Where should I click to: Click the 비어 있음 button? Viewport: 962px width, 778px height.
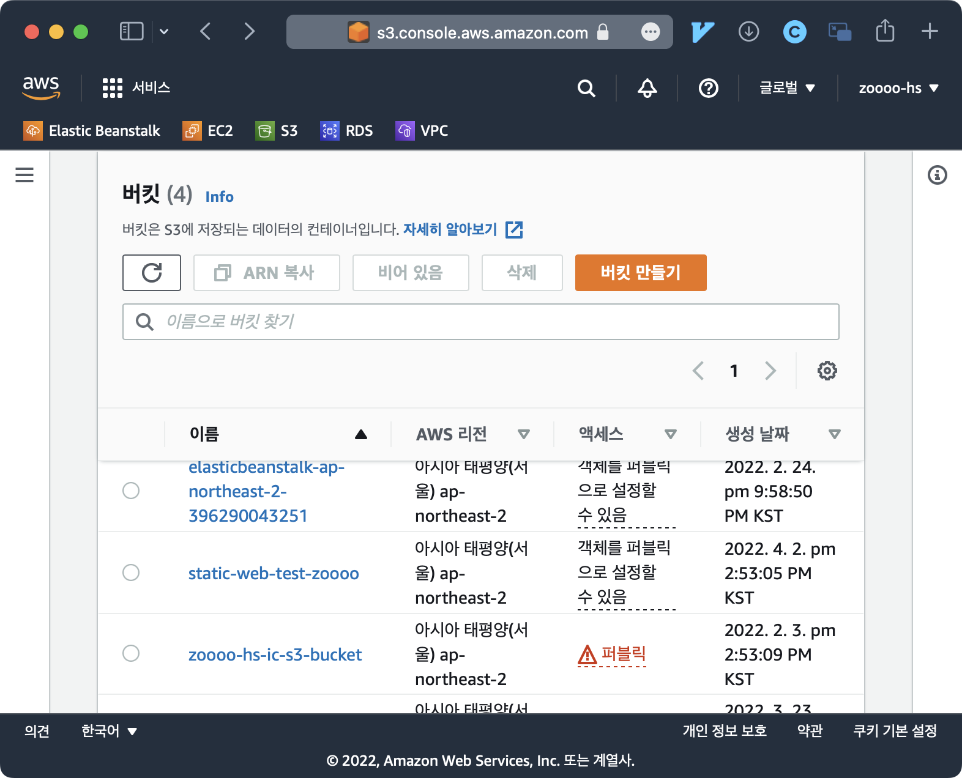[x=411, y=273]
